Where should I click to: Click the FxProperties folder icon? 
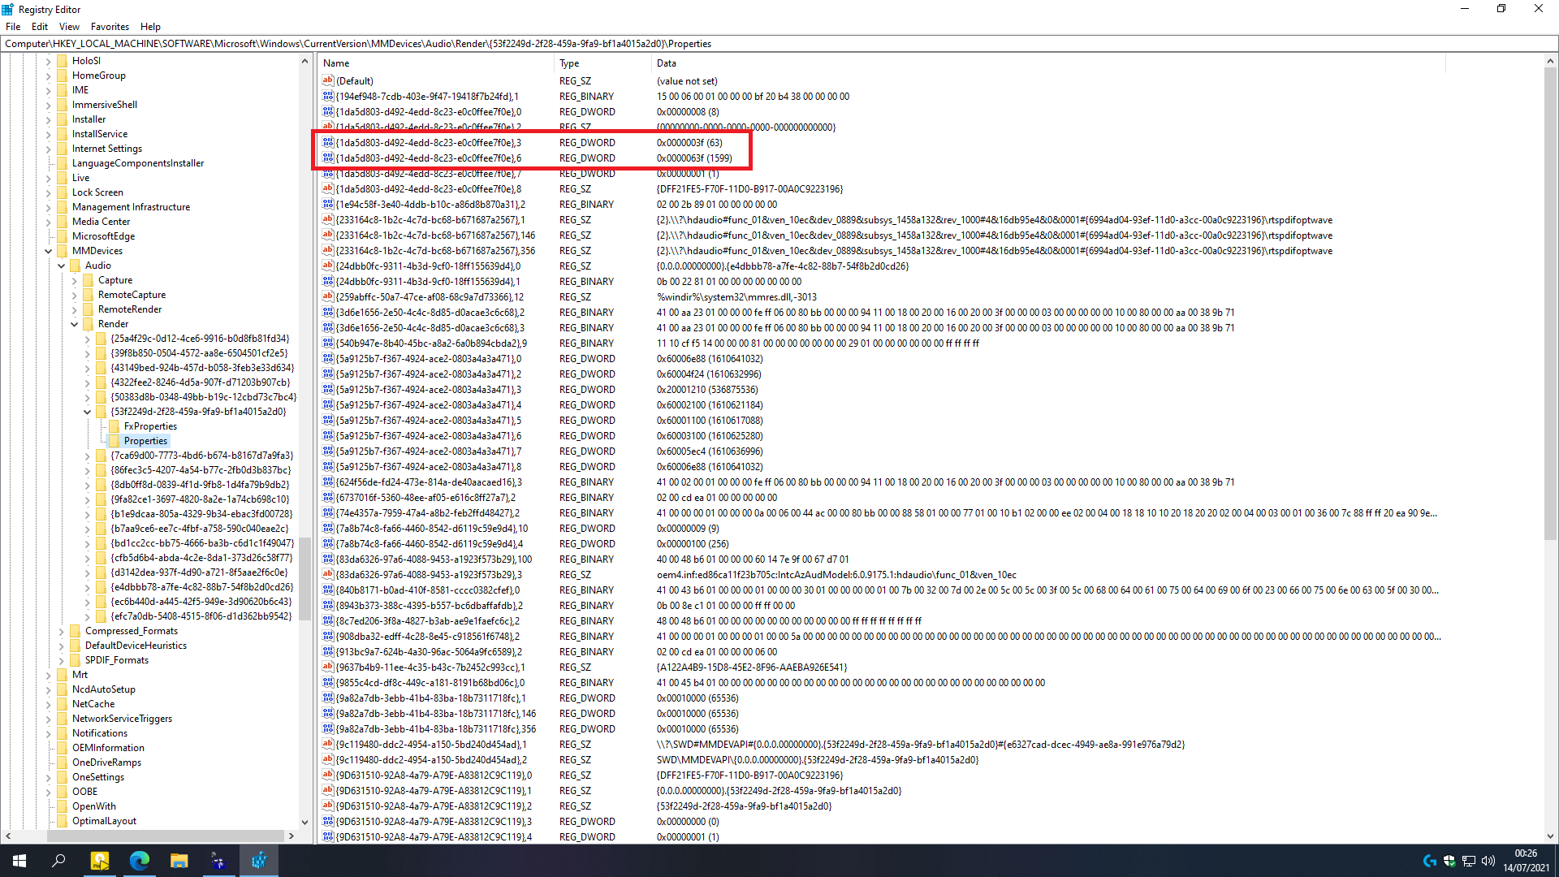tap(114, 426)
